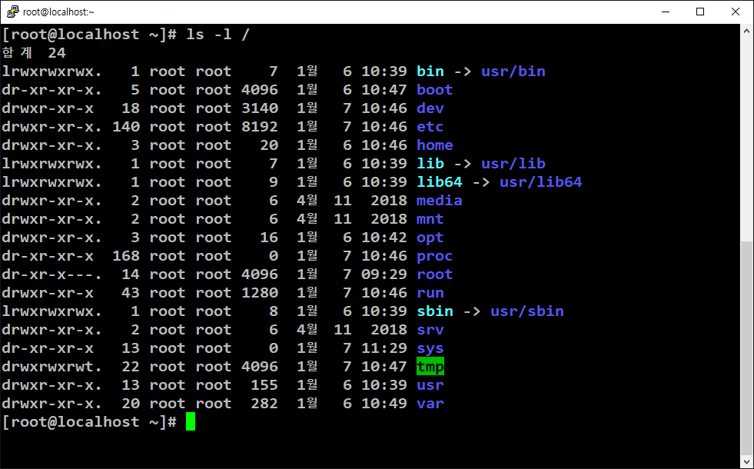Click the 'etc' directory name
Viewport: 754px width, 469px height.
(430, 127)
